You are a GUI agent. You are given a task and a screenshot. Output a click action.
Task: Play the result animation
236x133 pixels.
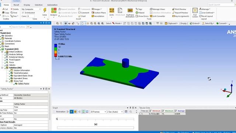72,112
